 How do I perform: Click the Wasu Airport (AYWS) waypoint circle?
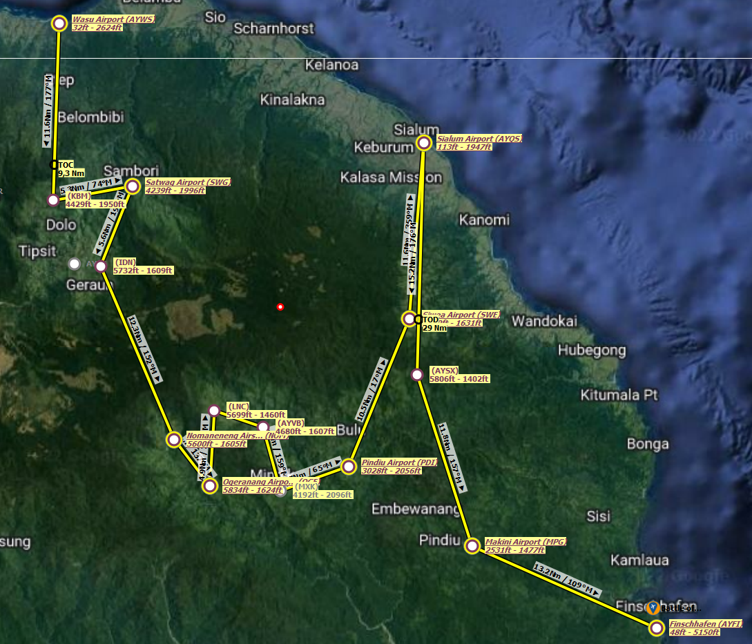coord(59,23)
